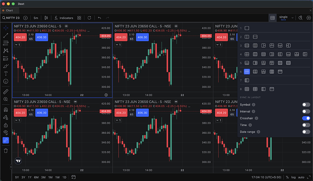Turn on Date range sync toggle
This screenshot has height=181, width=313.
[x=306, y=132]
